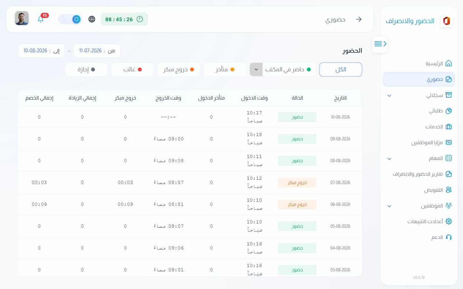463x289 pixels.
Task: Click the إلى end date field
Action: coord(41,51)
